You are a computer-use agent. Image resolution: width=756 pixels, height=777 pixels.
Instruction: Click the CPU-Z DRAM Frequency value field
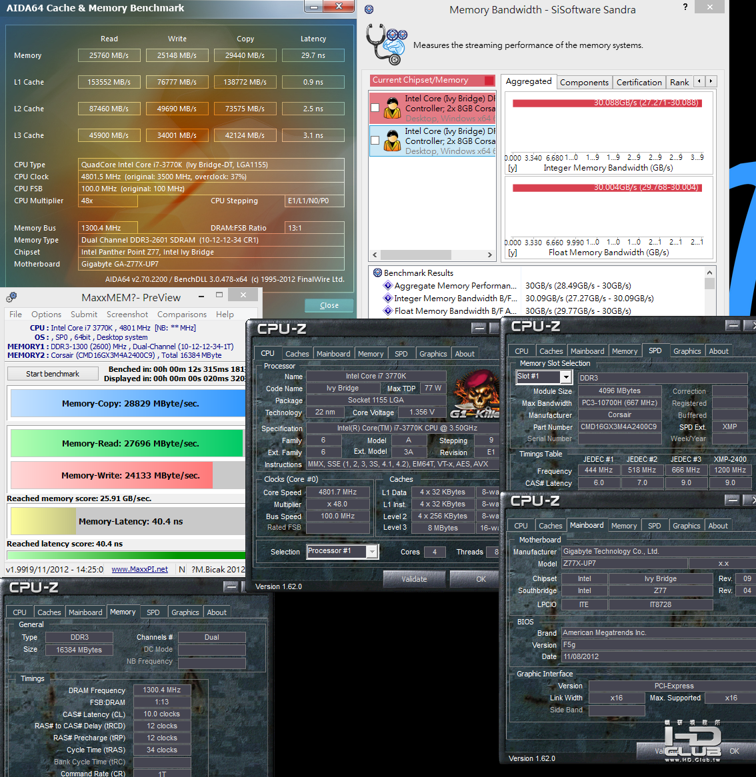pyautogui.click(x=162, y=690)
